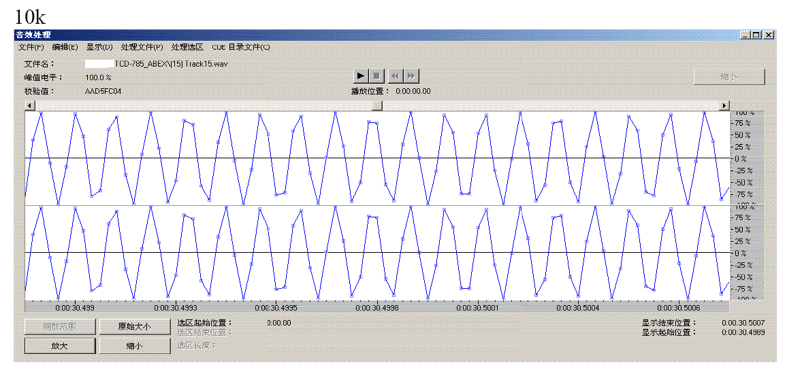Click the fast-forward button
785x371 pixels.
click(411, 75)
